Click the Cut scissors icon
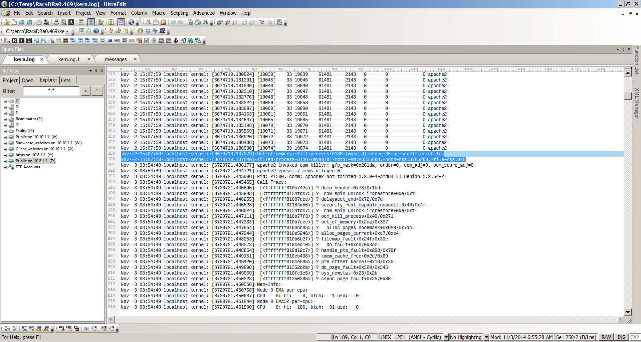Viewport: 641px width, 342px height. 149,22
